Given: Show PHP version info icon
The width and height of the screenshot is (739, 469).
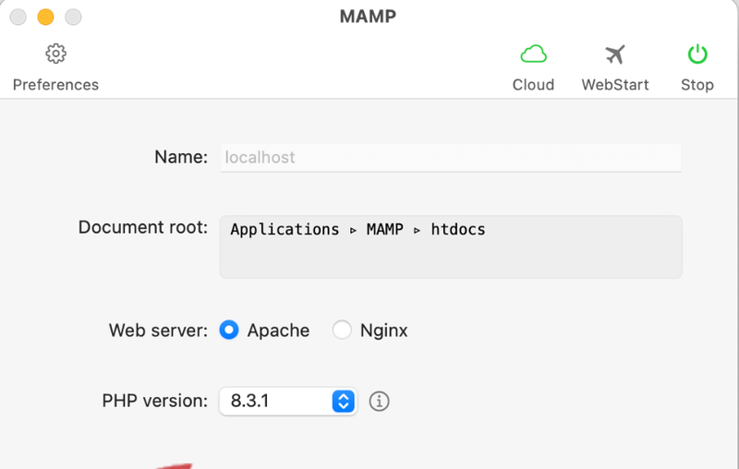Looking at the screenshot, I should (x=379, y=402).
